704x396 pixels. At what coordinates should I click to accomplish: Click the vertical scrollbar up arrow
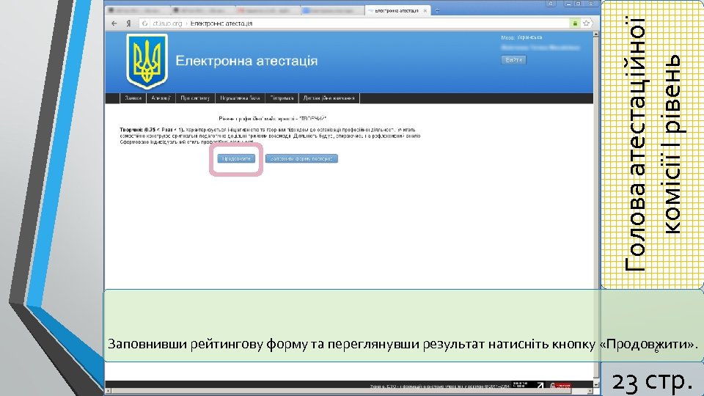click(x=596, y=34)
